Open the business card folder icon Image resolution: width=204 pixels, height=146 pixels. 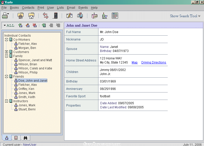[x=31, y=16]
